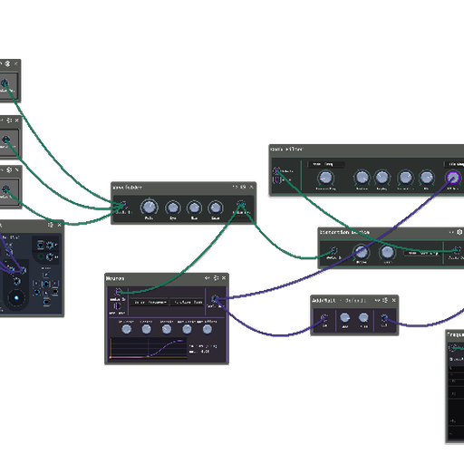The height and width of the screenshot is (464, 464).
Task: Click the Add/Mult module input port
Action: coord(324,317)
